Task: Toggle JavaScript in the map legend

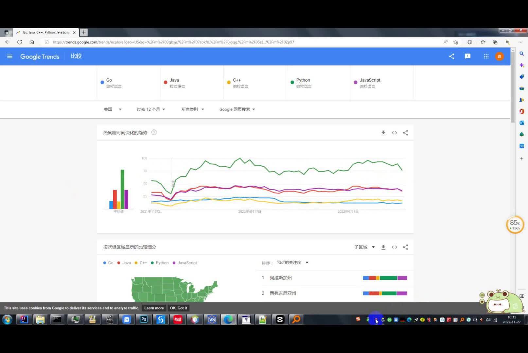Action: click(x=185, y=263)
